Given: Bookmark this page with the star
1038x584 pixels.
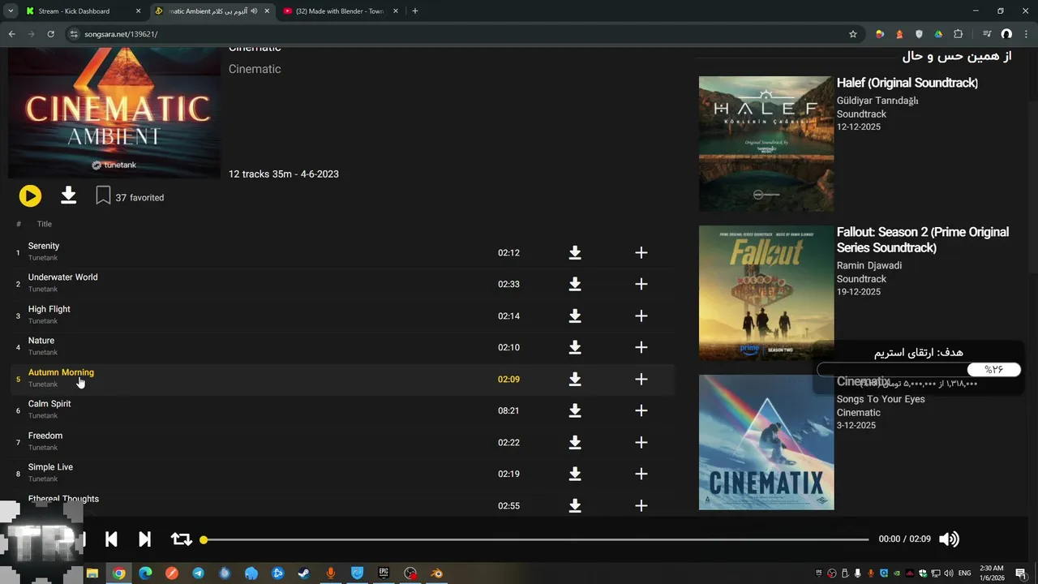Looking at the screenshot, I should (x=853, y=34).
